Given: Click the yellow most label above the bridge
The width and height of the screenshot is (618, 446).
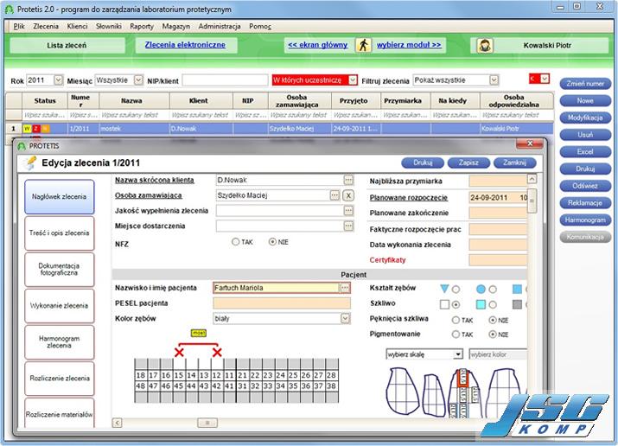Looking at the screenshot, I should pyautogui.click(x=198, y=333).
